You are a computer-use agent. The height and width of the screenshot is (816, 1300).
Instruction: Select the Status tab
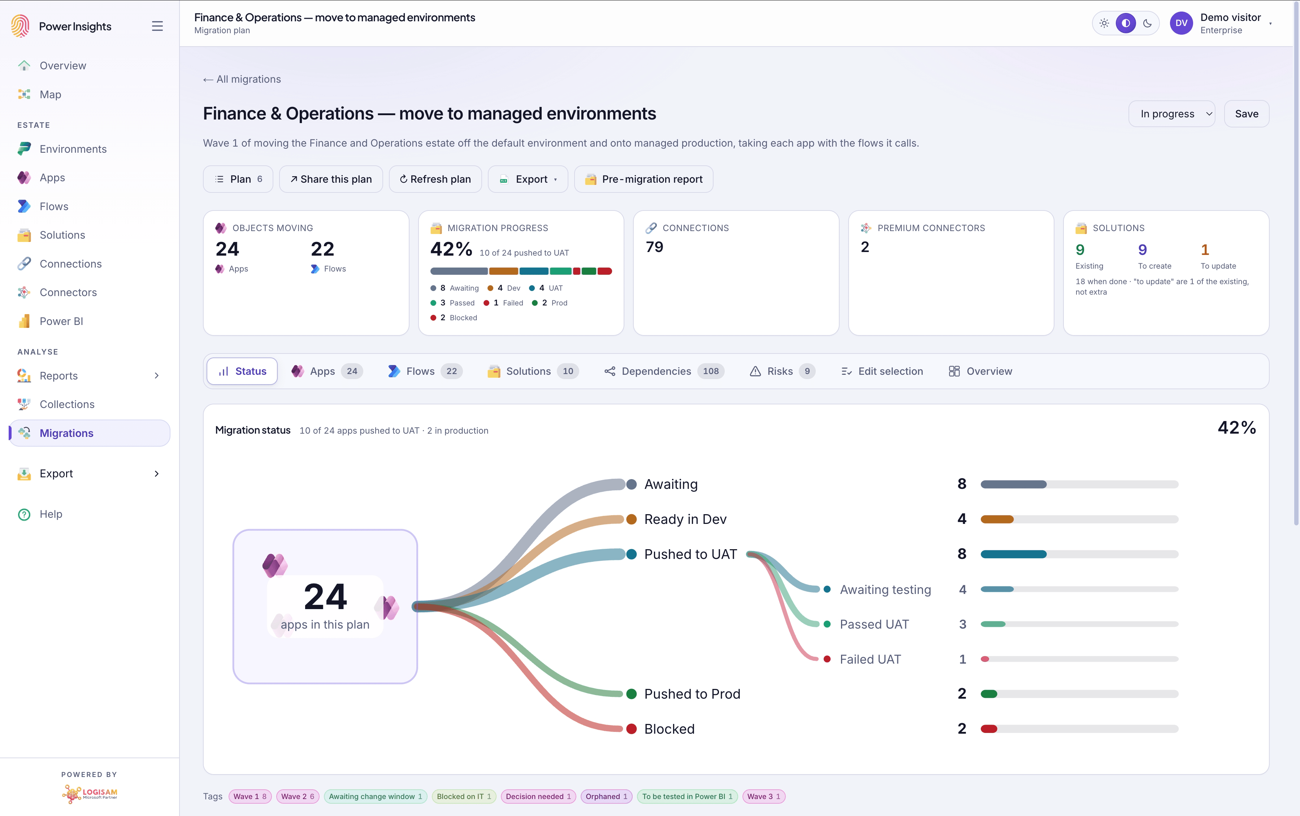[242, 371]
